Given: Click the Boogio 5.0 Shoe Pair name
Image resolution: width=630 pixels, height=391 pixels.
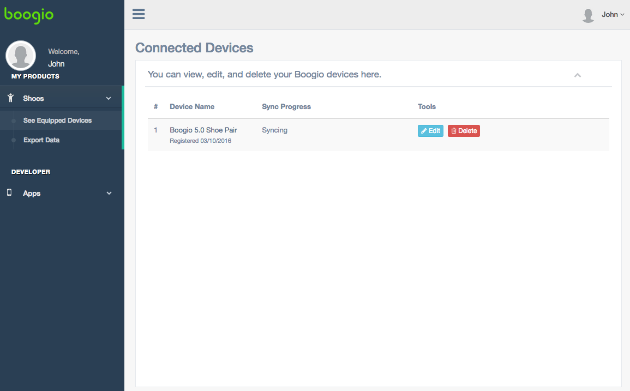Looking at the screenshot, I should (203, 130).
